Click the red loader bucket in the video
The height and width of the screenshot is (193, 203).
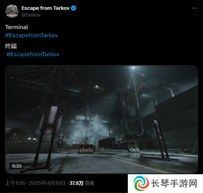pyautogui.click(x=86, y=148)
